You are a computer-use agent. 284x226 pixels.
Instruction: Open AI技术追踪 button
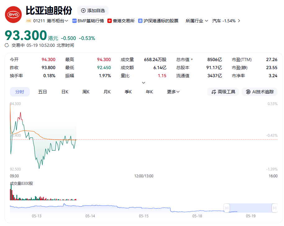point(259,92)
